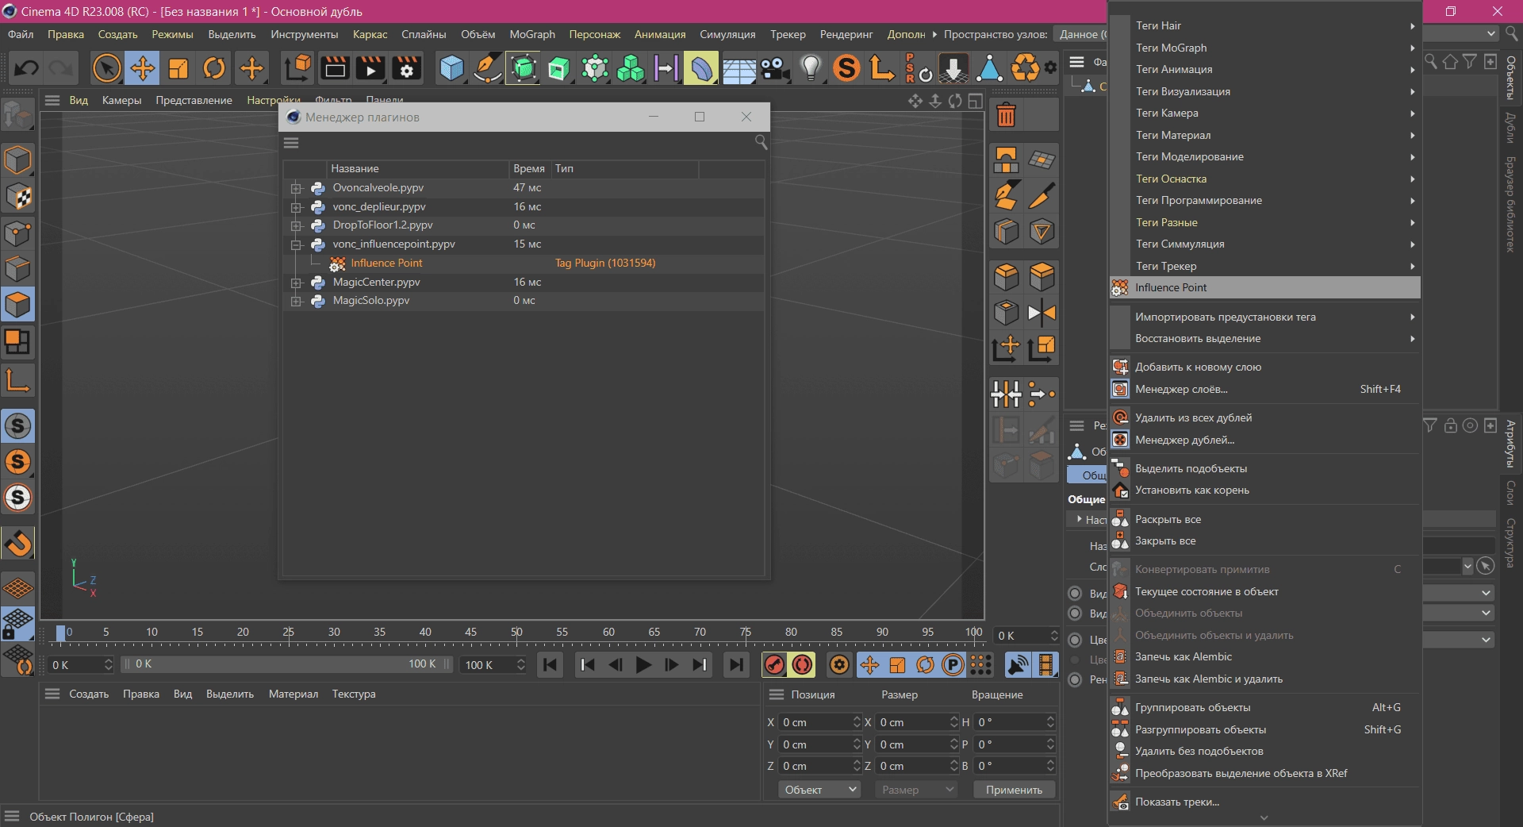Switch to Polygons mode in left palette

[x=17, y=305]
